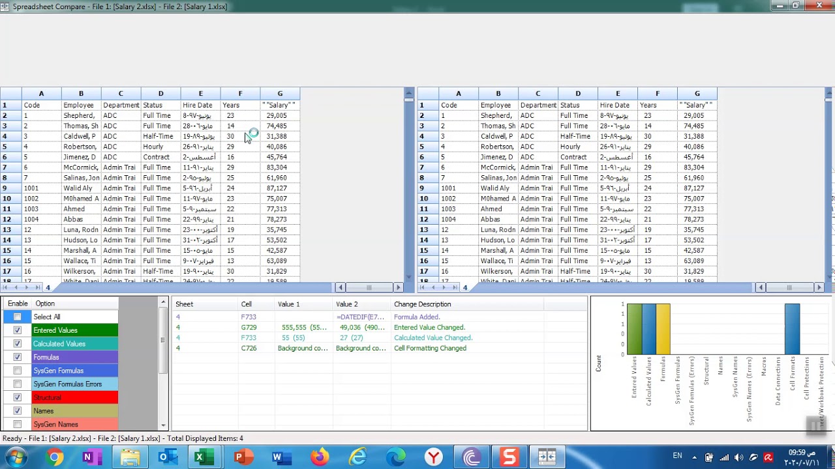835x469 pixels.
Task: Click the Enable column header in options
Action: point(18,304)
